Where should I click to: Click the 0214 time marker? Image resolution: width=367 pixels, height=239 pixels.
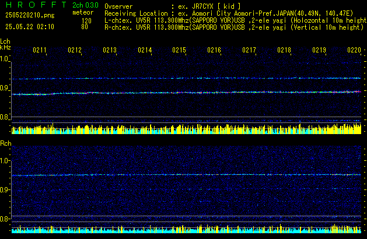(145, 50)
